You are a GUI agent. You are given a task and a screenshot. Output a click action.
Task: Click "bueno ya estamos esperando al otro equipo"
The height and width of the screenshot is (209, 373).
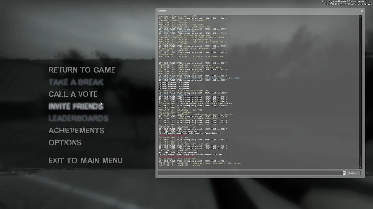[200, 163]
